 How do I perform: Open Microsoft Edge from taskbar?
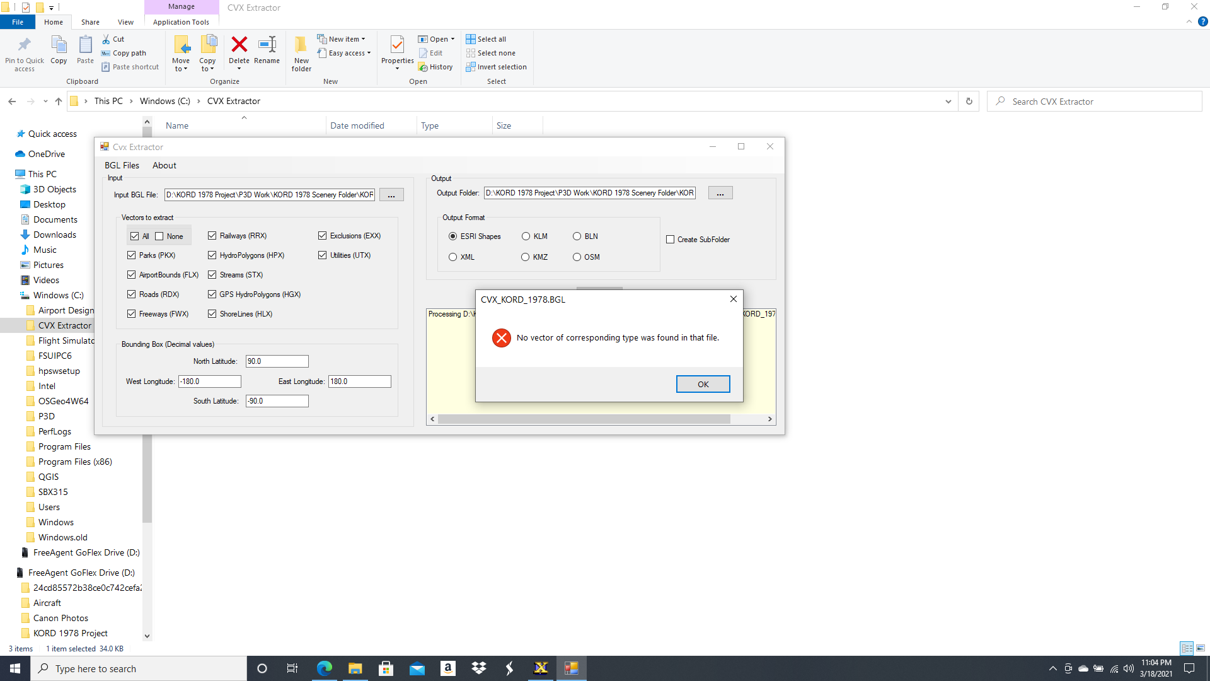(324, 668)
